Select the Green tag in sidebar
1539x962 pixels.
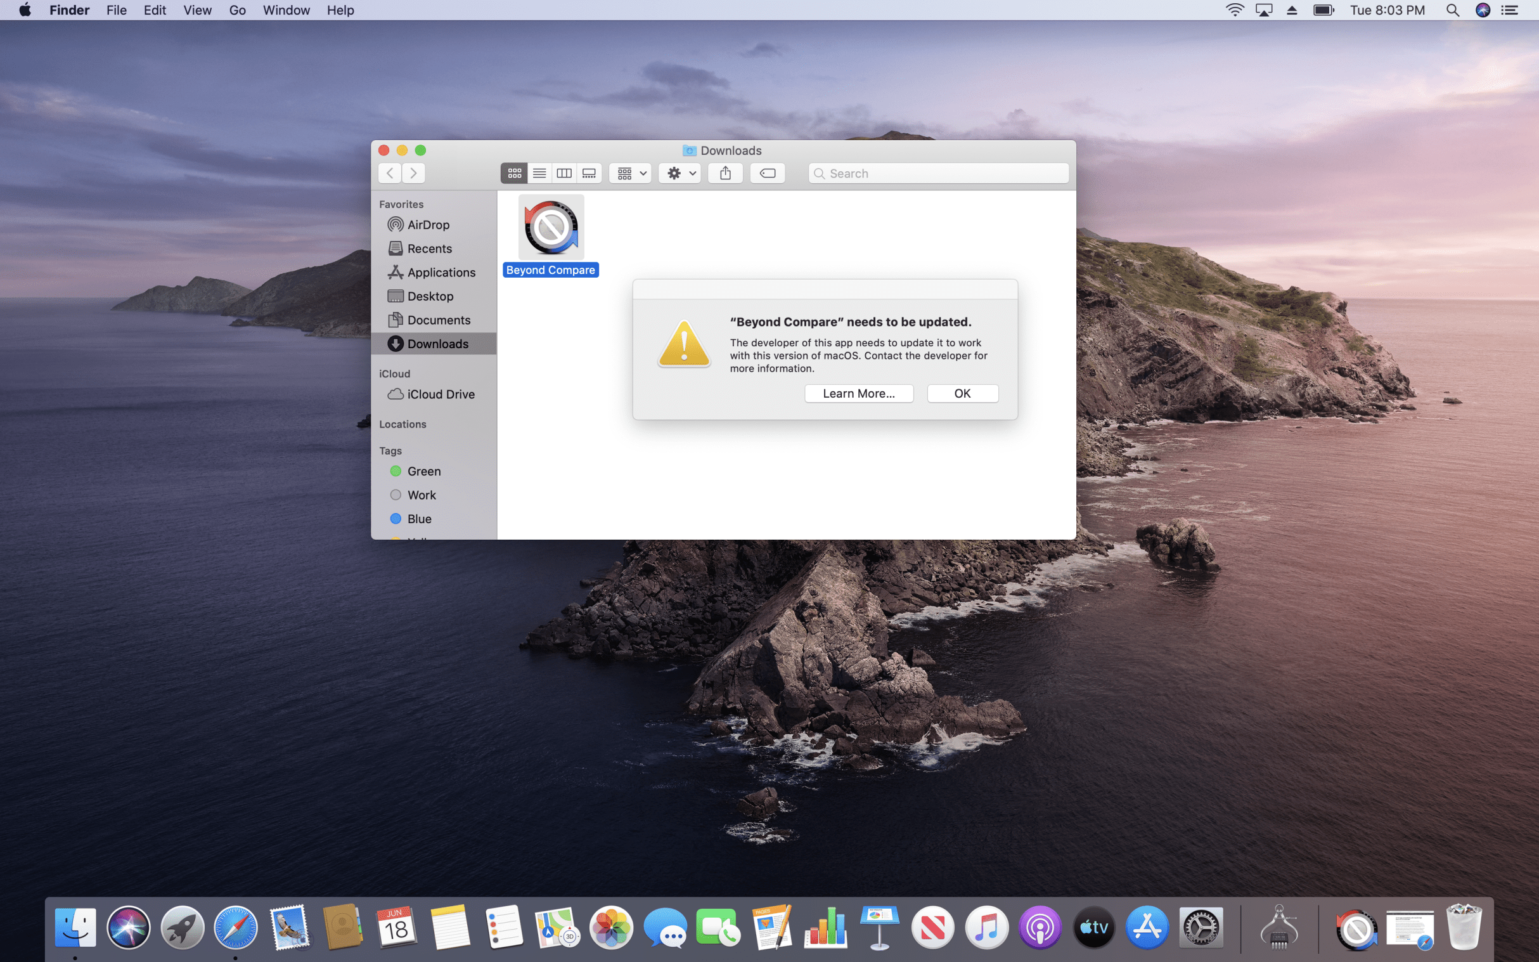click(x=423, y=471)
